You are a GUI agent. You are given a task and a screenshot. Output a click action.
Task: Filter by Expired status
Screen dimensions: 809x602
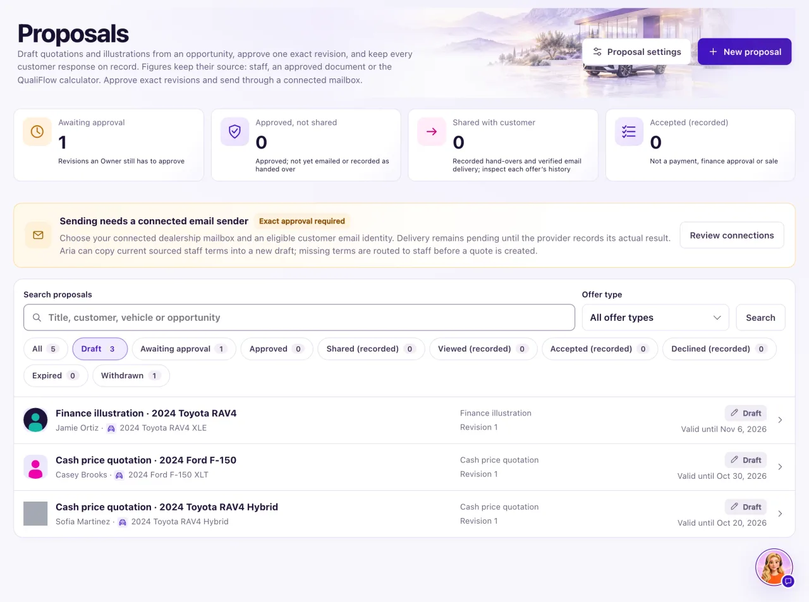point(56,375)
